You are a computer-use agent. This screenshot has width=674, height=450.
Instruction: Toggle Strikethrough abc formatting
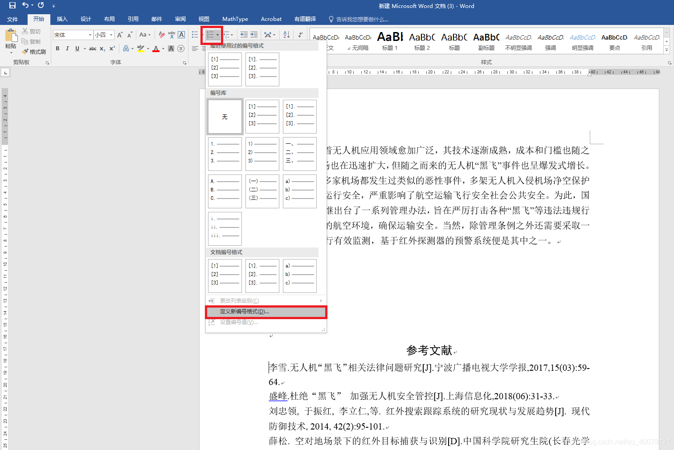tap(93, 49)
